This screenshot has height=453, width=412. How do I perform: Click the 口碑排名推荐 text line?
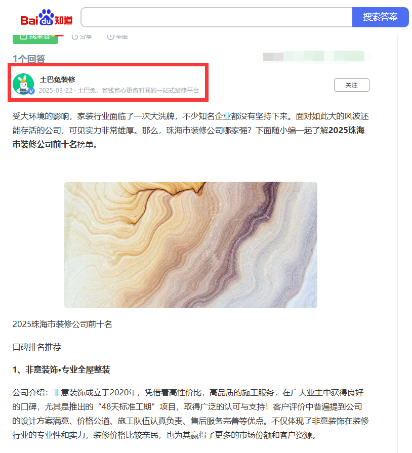coord(36,347)
